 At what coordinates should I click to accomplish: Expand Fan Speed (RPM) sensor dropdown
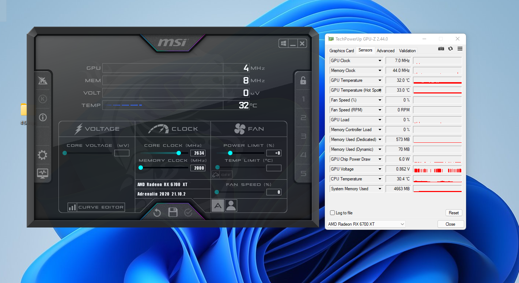(x=380, y=110)
